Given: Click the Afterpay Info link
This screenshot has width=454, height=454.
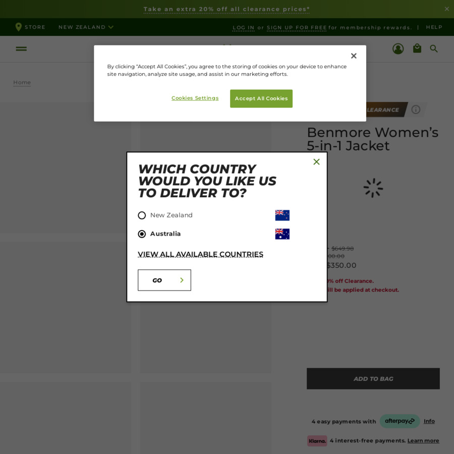Looking at the screenshot, I should 429,421.
